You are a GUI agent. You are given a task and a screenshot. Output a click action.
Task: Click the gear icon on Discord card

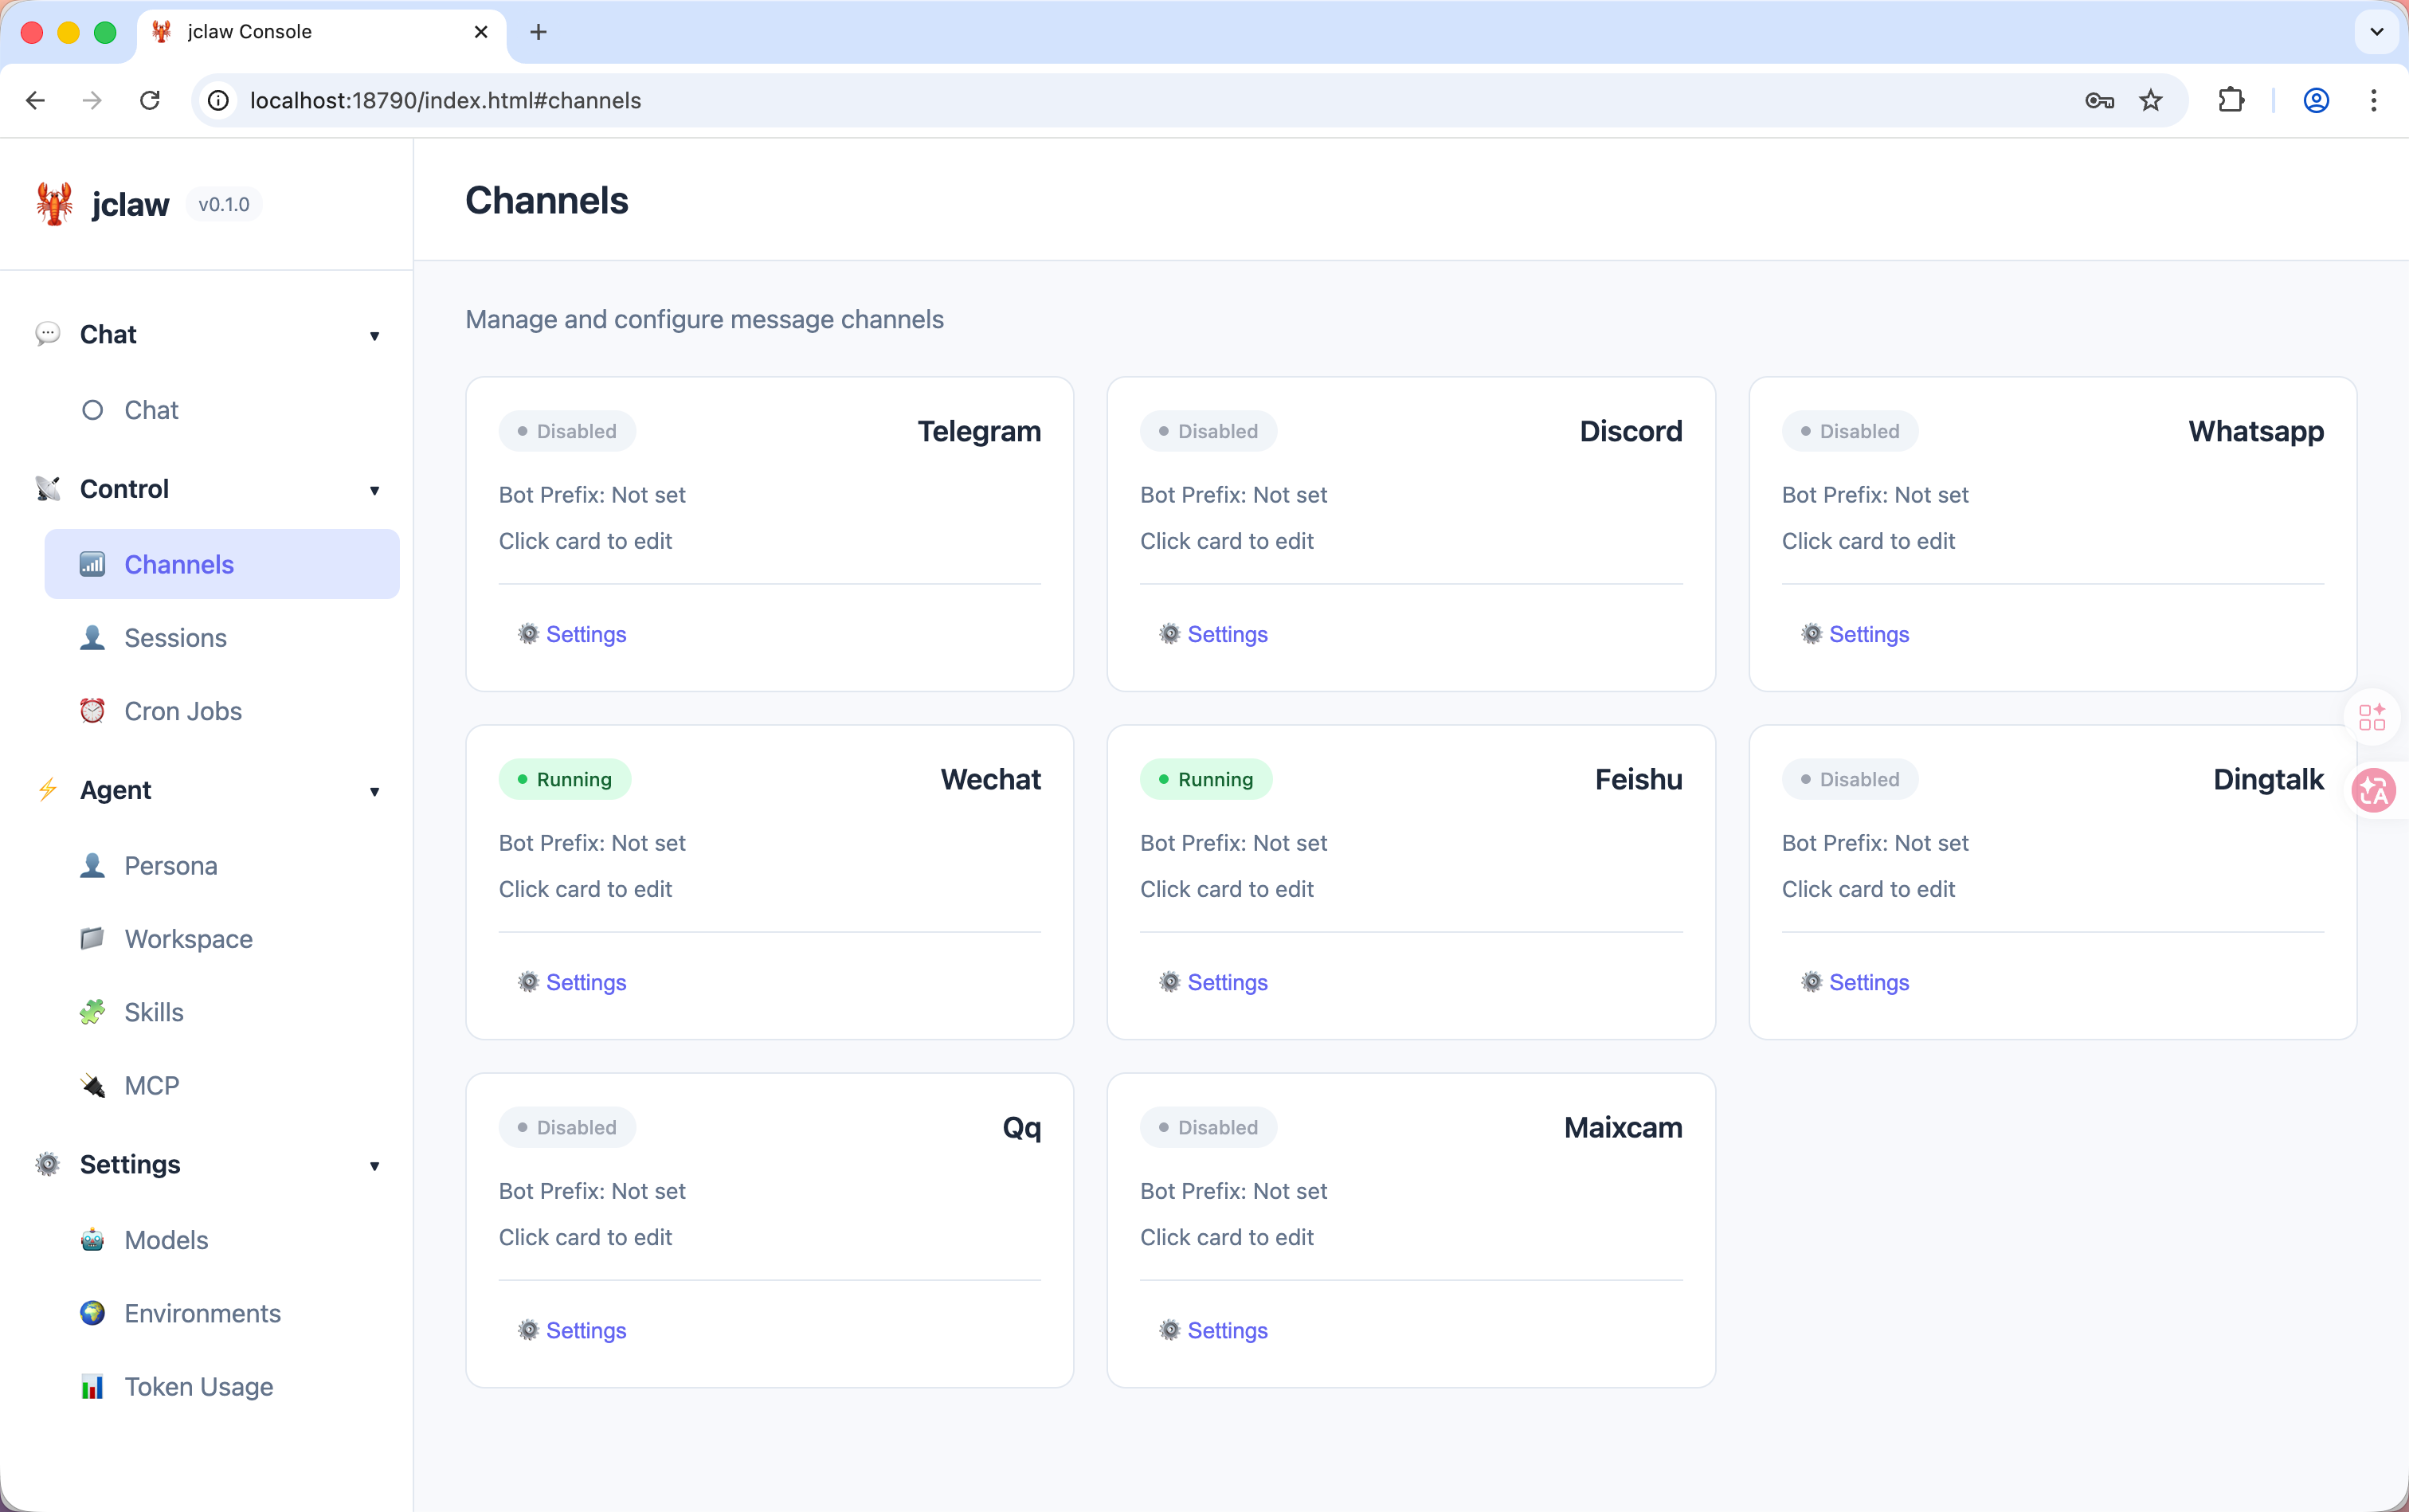[x=1170, y=634]
